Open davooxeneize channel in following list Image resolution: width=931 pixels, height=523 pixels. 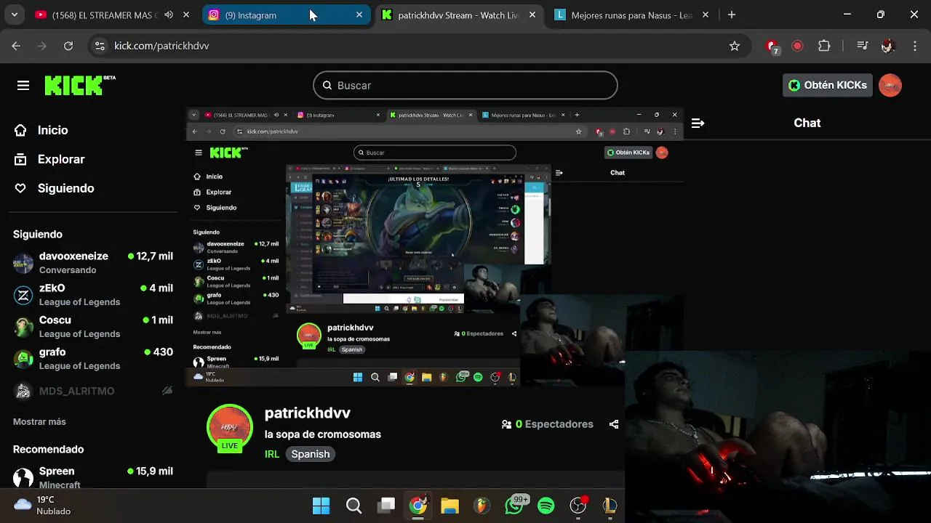[x=93, y=262]
